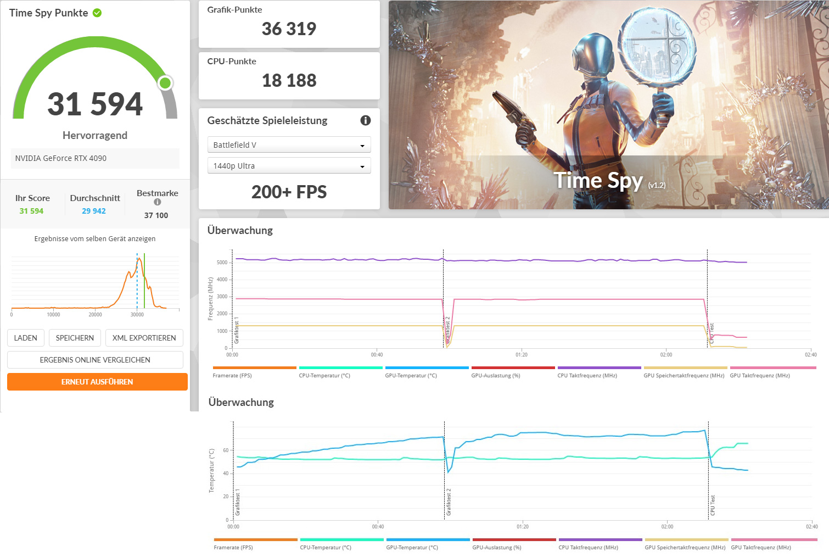Screen dimensions: 829x557
Task: Click the Grafik-Punkte value 36 319
Action: tap(289, 29)
